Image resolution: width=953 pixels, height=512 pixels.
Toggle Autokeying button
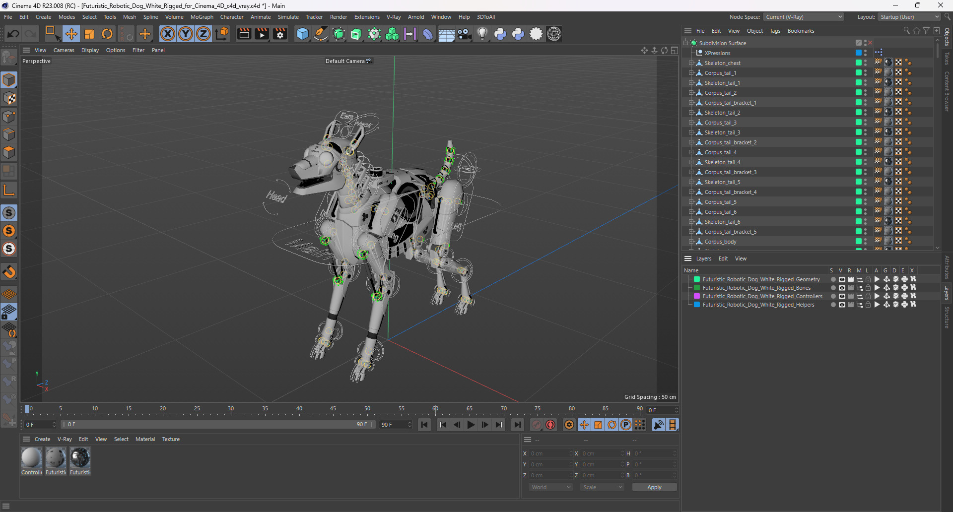pyautogui.click(x=550, y=425)
